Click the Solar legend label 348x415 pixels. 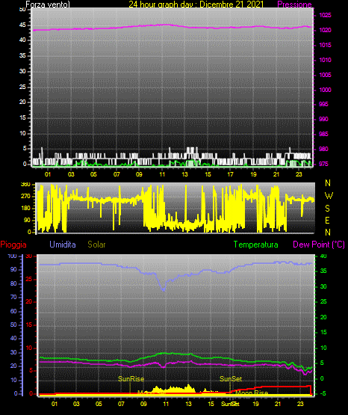96,245
